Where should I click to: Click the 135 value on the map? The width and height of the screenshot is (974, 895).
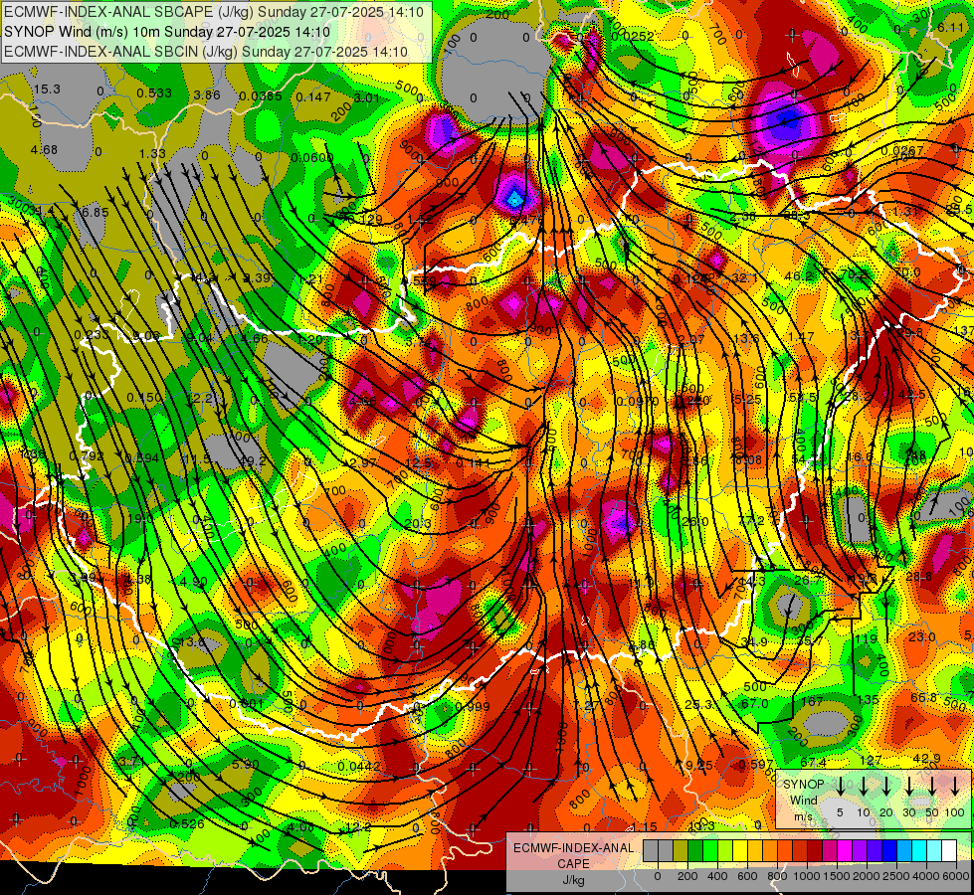[868, 700]
